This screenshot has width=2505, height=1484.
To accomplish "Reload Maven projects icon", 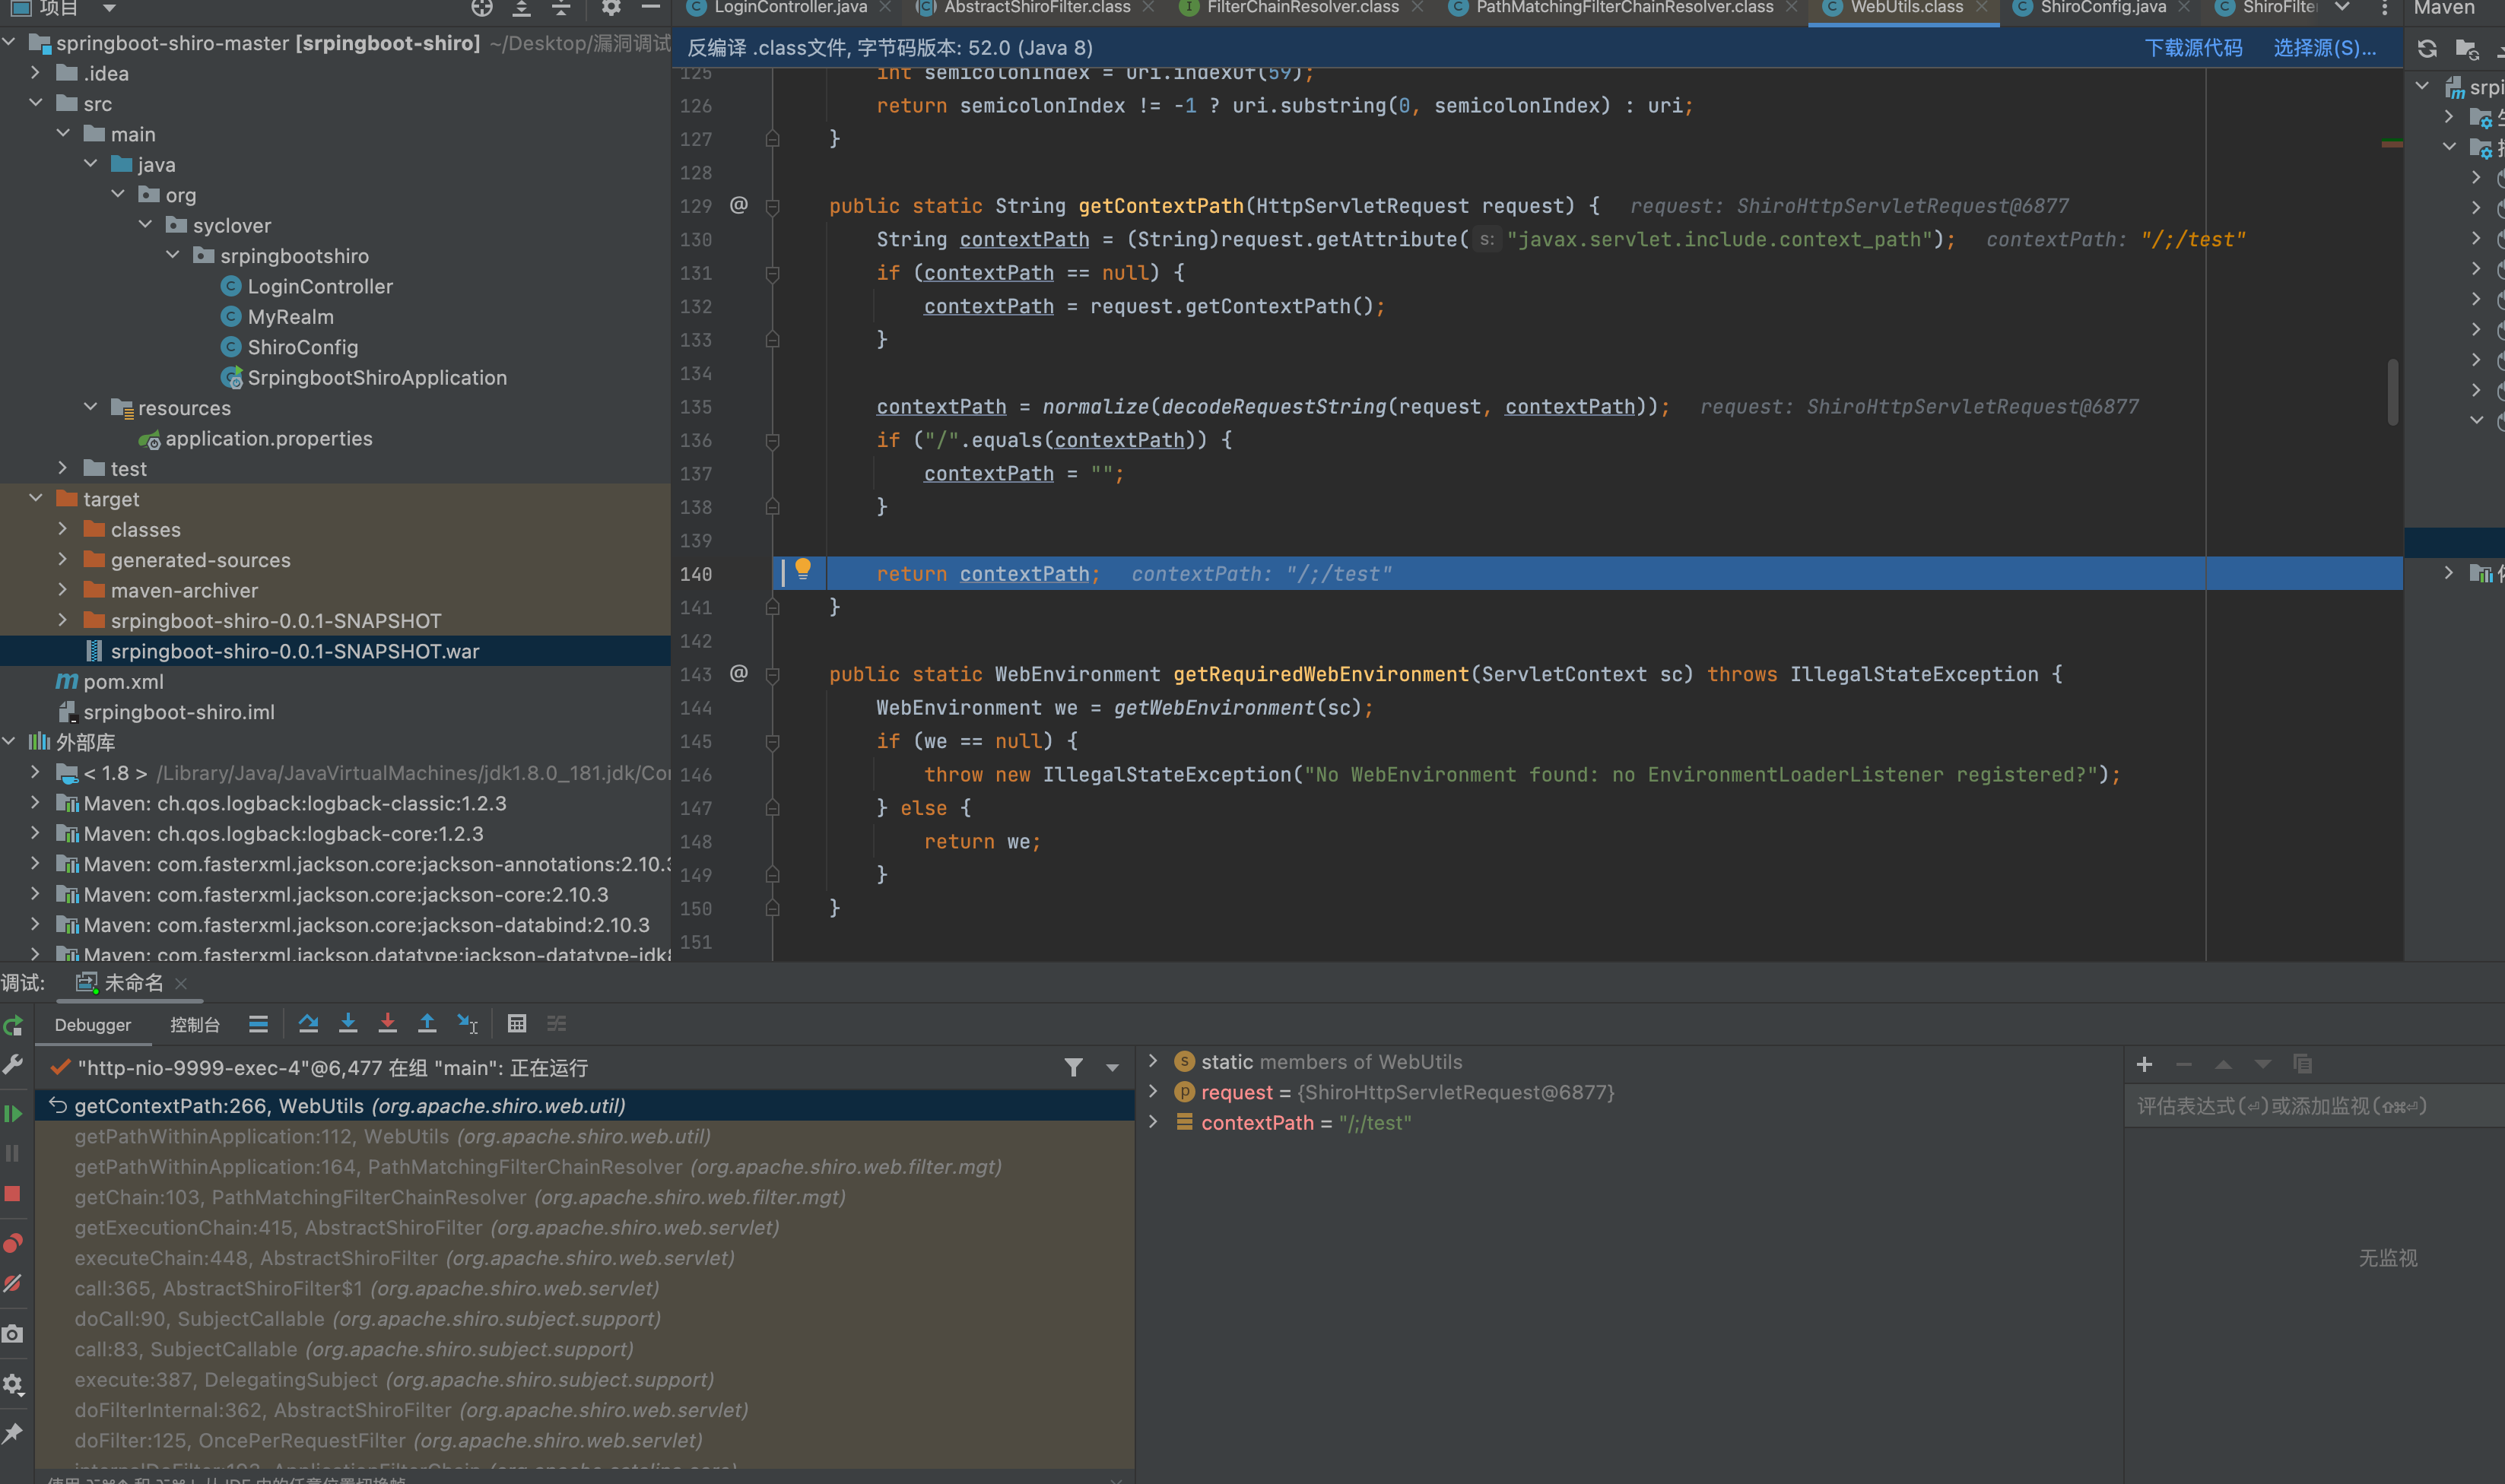I will pyautogui.click(x=2427, y=48).
